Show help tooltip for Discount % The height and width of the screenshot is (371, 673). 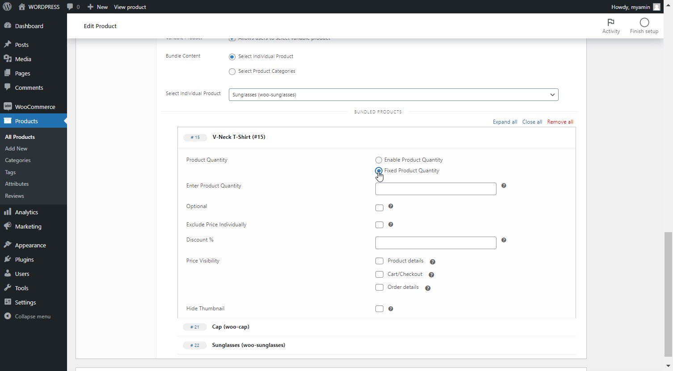504,240
